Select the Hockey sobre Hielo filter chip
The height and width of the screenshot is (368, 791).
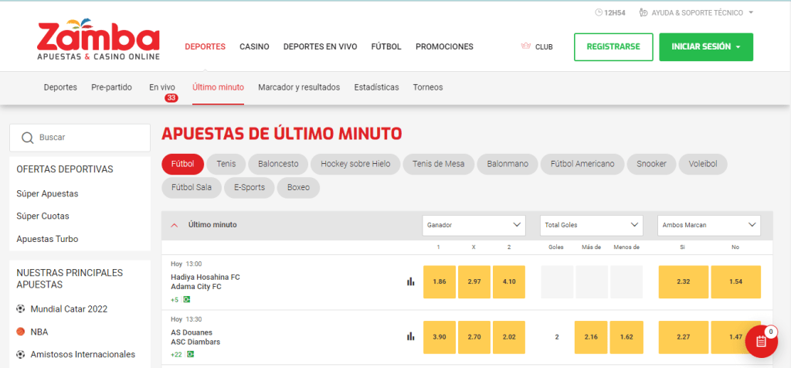pos(355,164)
